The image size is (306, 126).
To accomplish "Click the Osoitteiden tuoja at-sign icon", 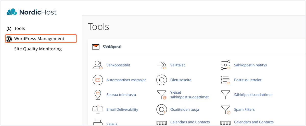I will 161,109.
